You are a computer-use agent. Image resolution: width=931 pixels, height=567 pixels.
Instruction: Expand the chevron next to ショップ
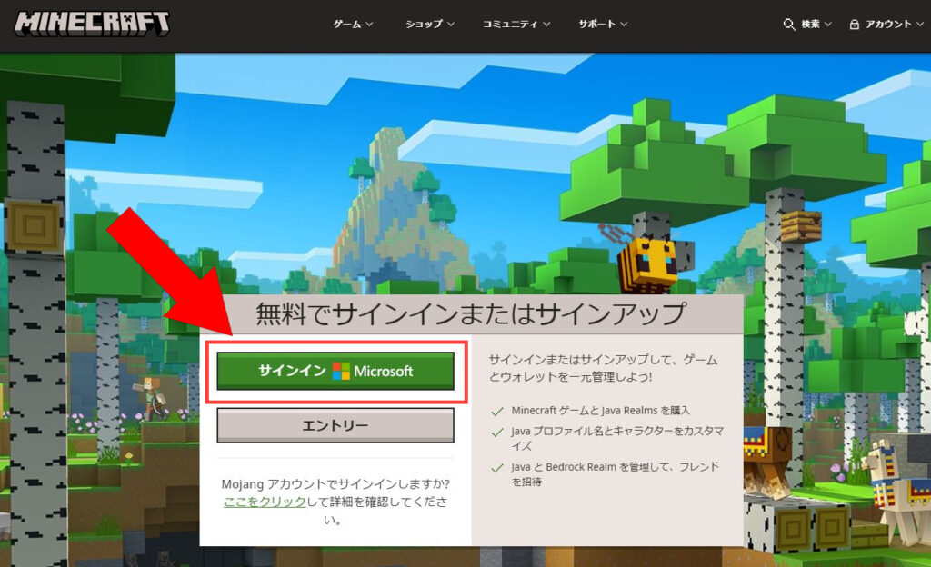coord(451,25)
